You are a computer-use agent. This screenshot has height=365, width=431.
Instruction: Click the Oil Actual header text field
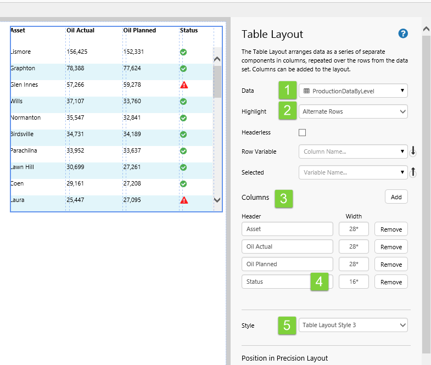(287, 247)
